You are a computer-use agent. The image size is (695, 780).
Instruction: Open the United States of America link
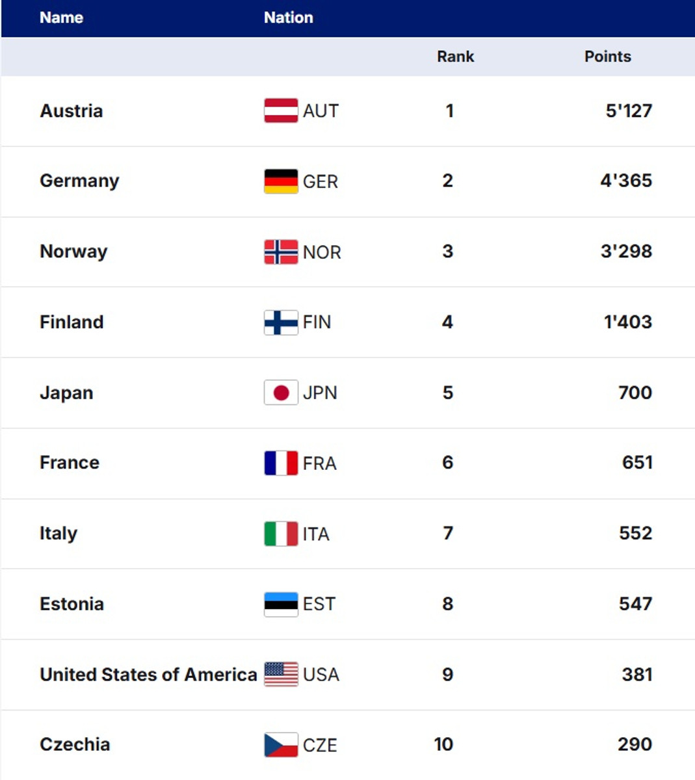(148, 675)
